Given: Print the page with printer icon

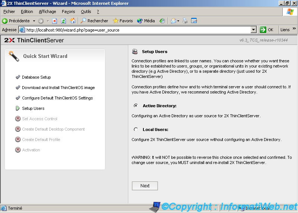Looking at the screenshot, I should pyautogui.click(x=185, y=21).
